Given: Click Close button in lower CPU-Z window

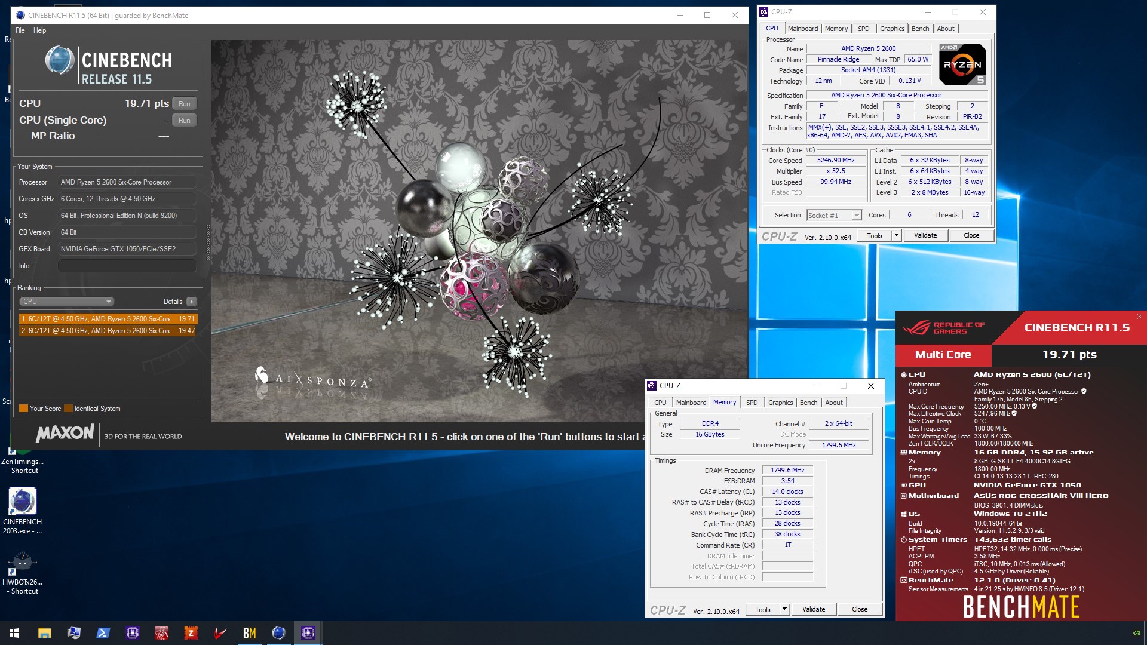Looking at the screenshot, I should click(x=860, y=609).
